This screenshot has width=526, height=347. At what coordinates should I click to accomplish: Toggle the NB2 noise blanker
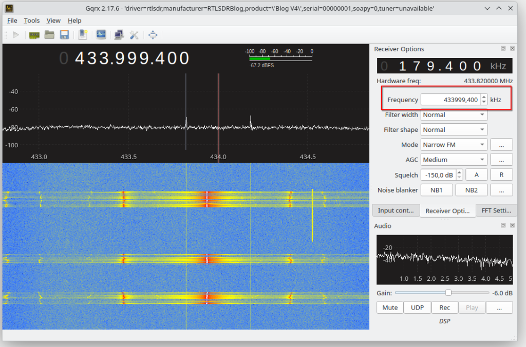pyautogui.click(x=471, y=190)
